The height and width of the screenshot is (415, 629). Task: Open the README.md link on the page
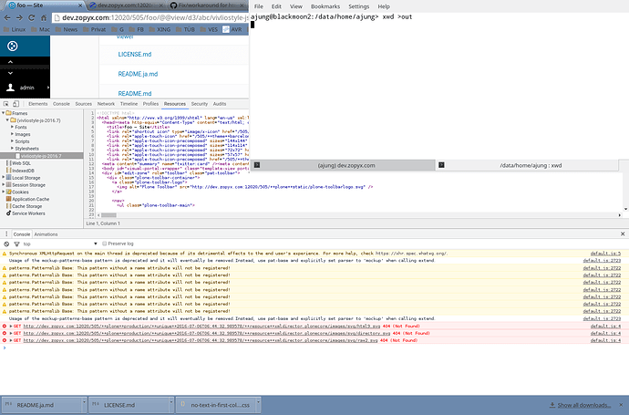135,94
